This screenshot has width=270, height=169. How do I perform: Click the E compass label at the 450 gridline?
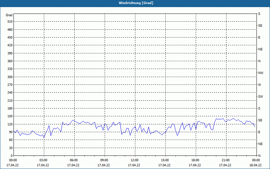pos(259,38)
